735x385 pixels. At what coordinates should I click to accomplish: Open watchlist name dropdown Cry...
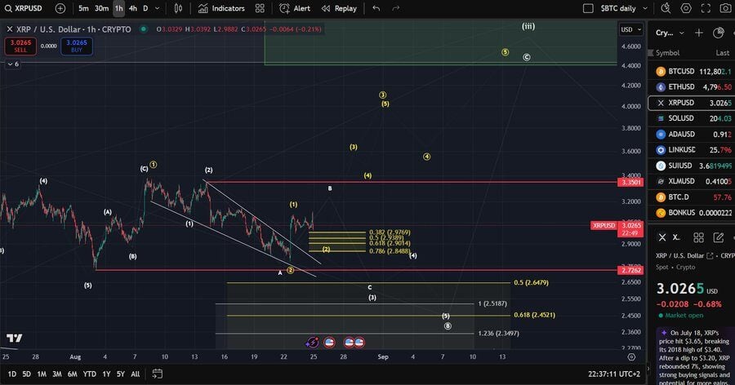[670, 33]
